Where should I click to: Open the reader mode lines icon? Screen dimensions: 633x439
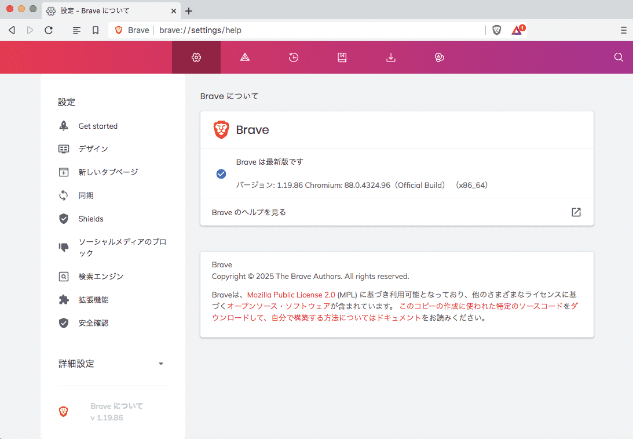click(76, 30)
